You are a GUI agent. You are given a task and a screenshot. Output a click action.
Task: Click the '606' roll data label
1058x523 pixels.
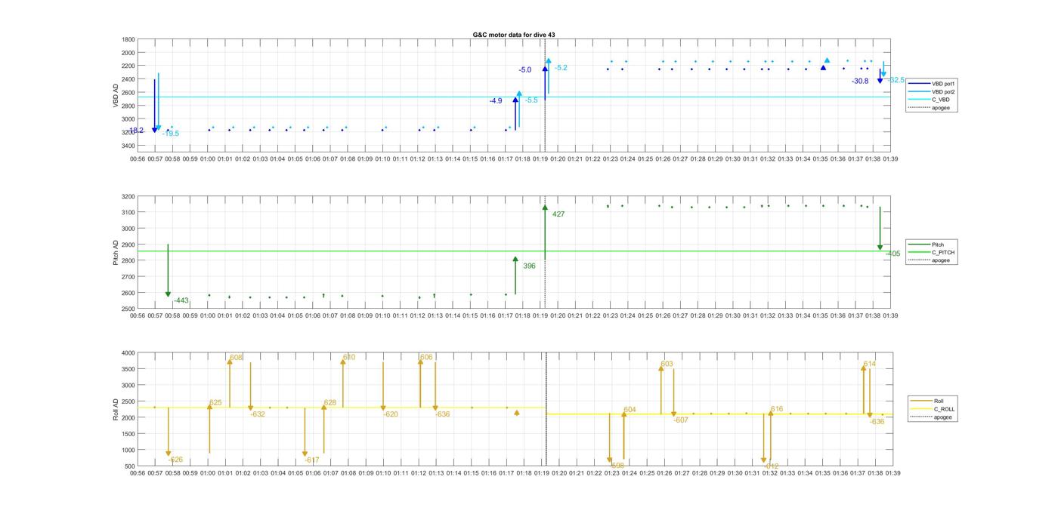point(426,358)
